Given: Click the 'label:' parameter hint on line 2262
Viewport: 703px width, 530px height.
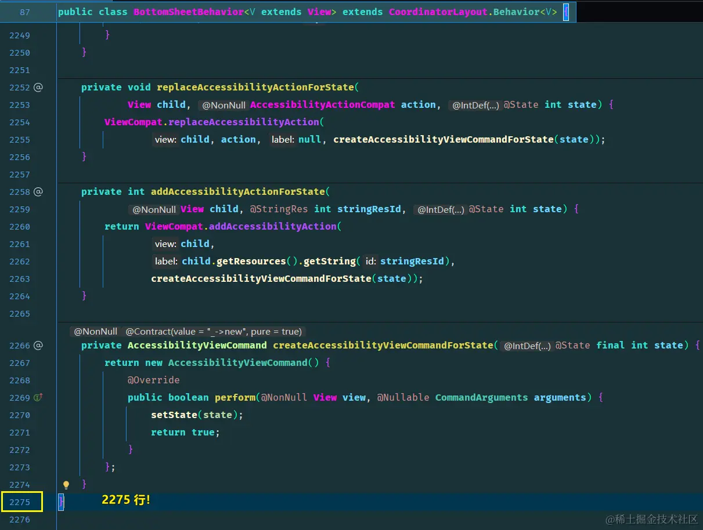Looking at the screenshot, I should [166, 262].
